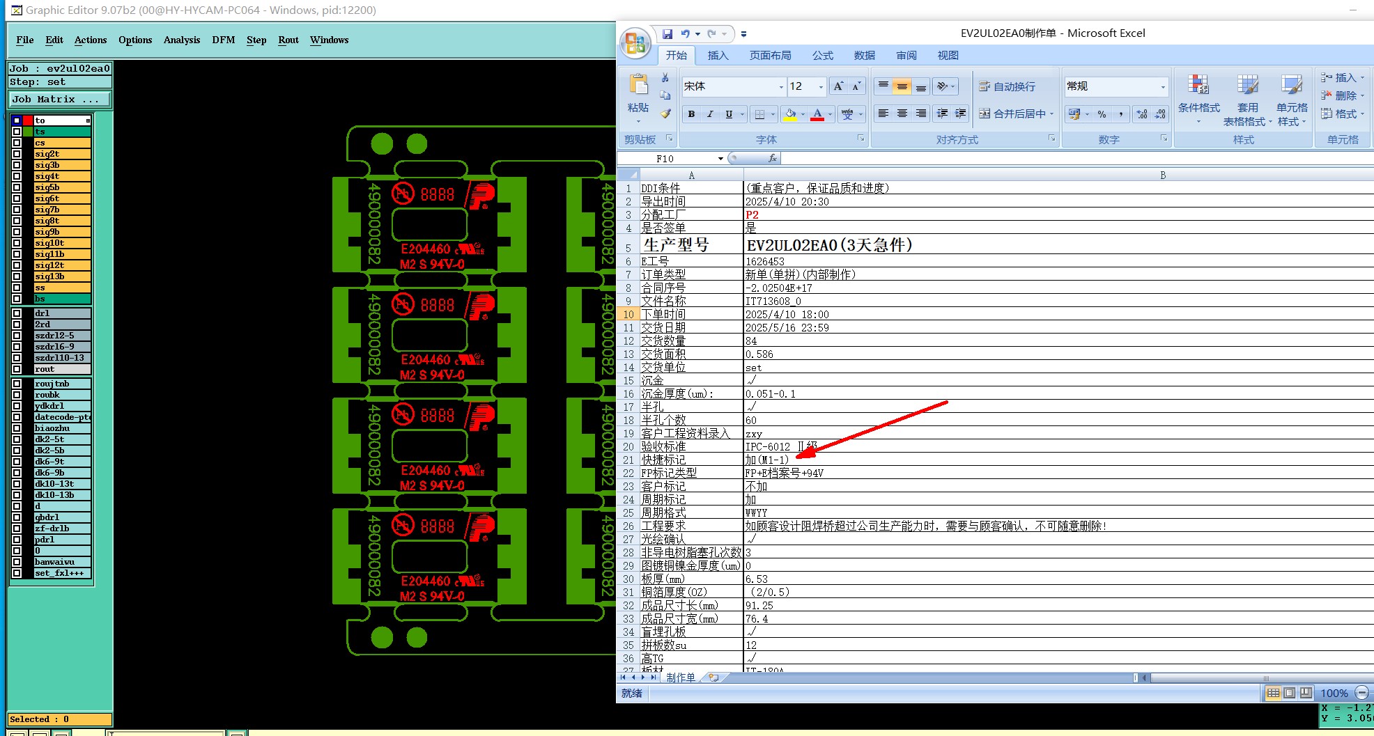Open the number format dropdown (常规)
Viewport: 1374px width, 736px height.
coord(1162,87)
